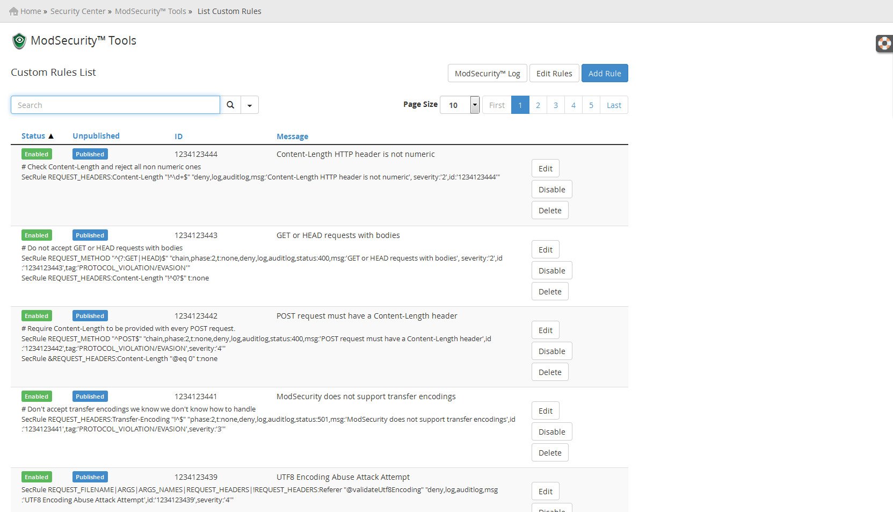This screenshot has height=512, width=893.
Task: Edit the POST Content-Length rule
Action: click(x=546, y=330)
